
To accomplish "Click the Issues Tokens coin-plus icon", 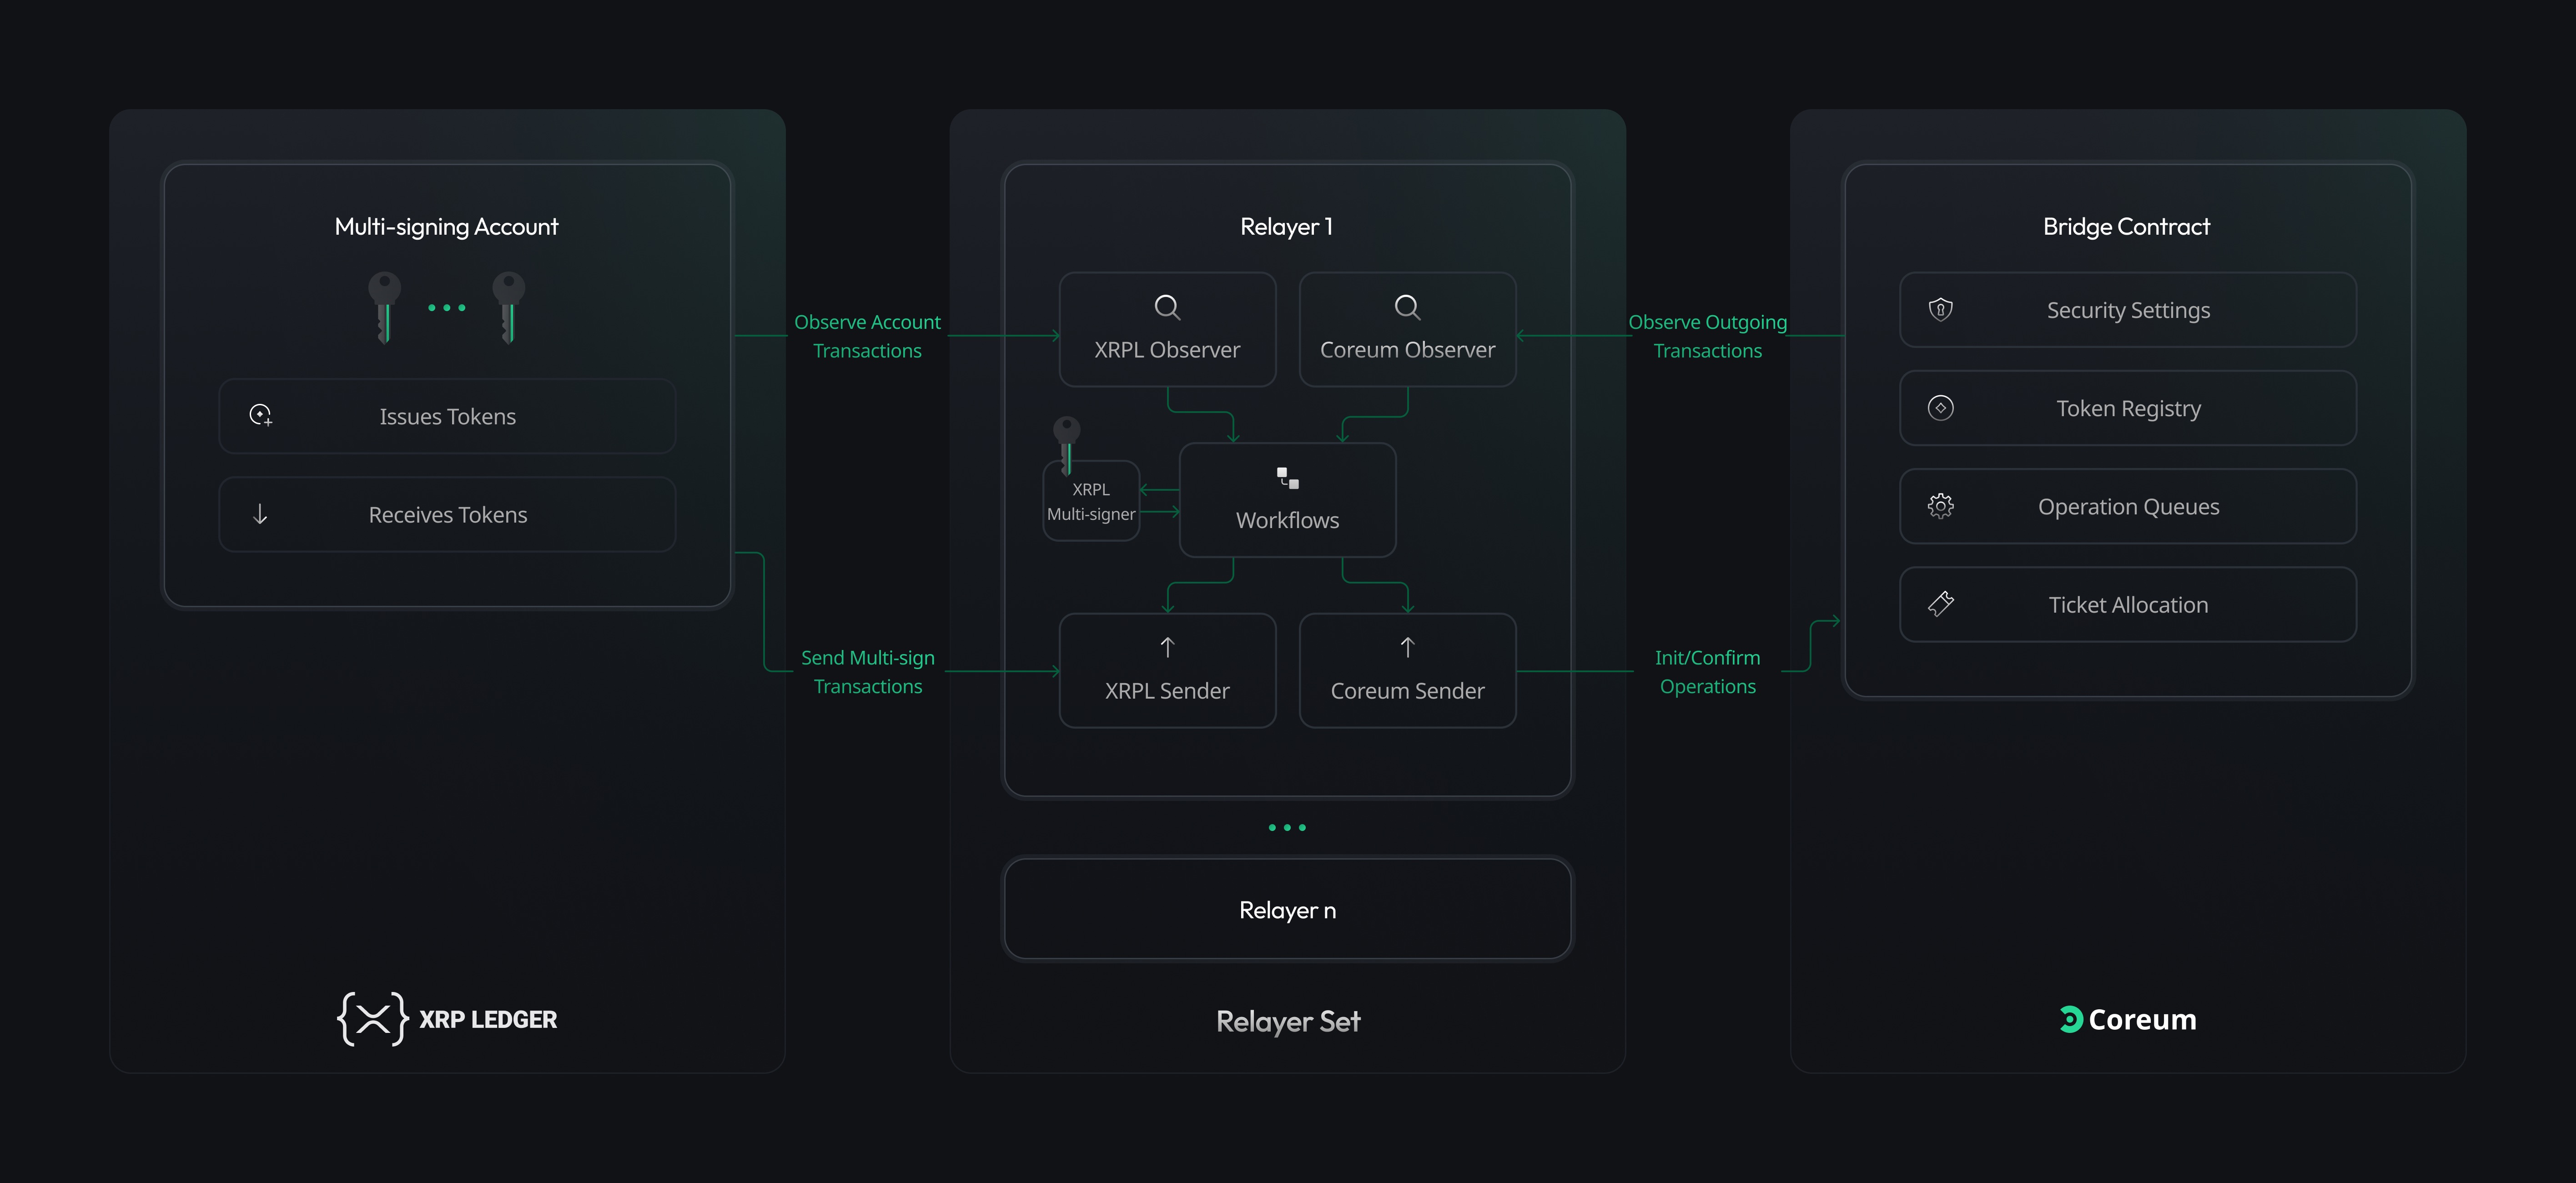I will [261, 415].
